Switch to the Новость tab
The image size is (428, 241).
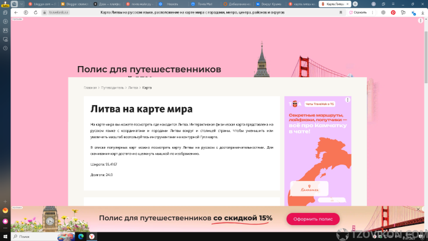172,4
